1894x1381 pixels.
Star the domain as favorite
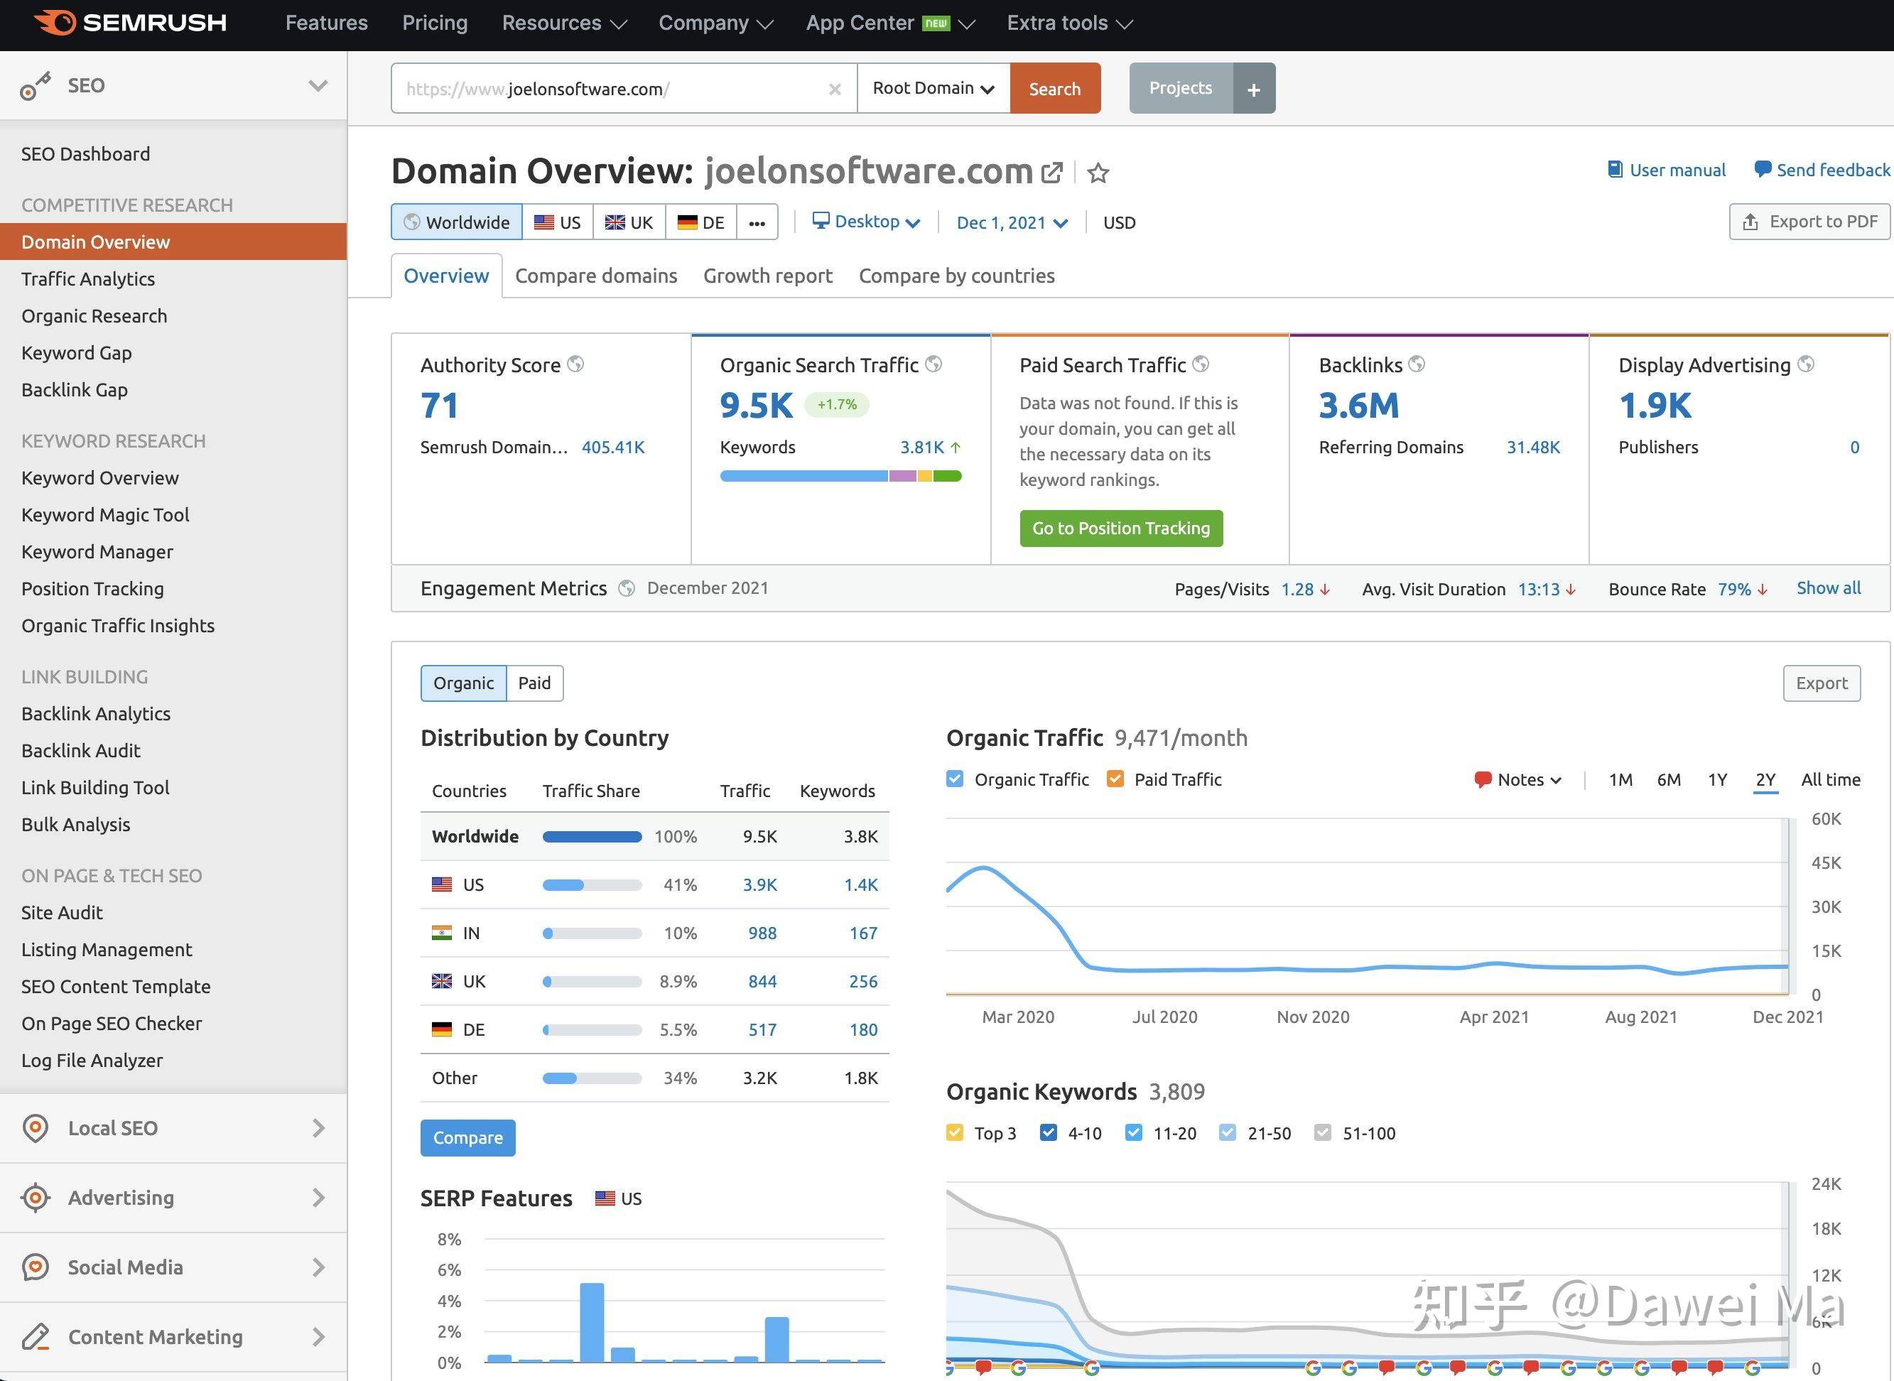(x=1098, y=172)
